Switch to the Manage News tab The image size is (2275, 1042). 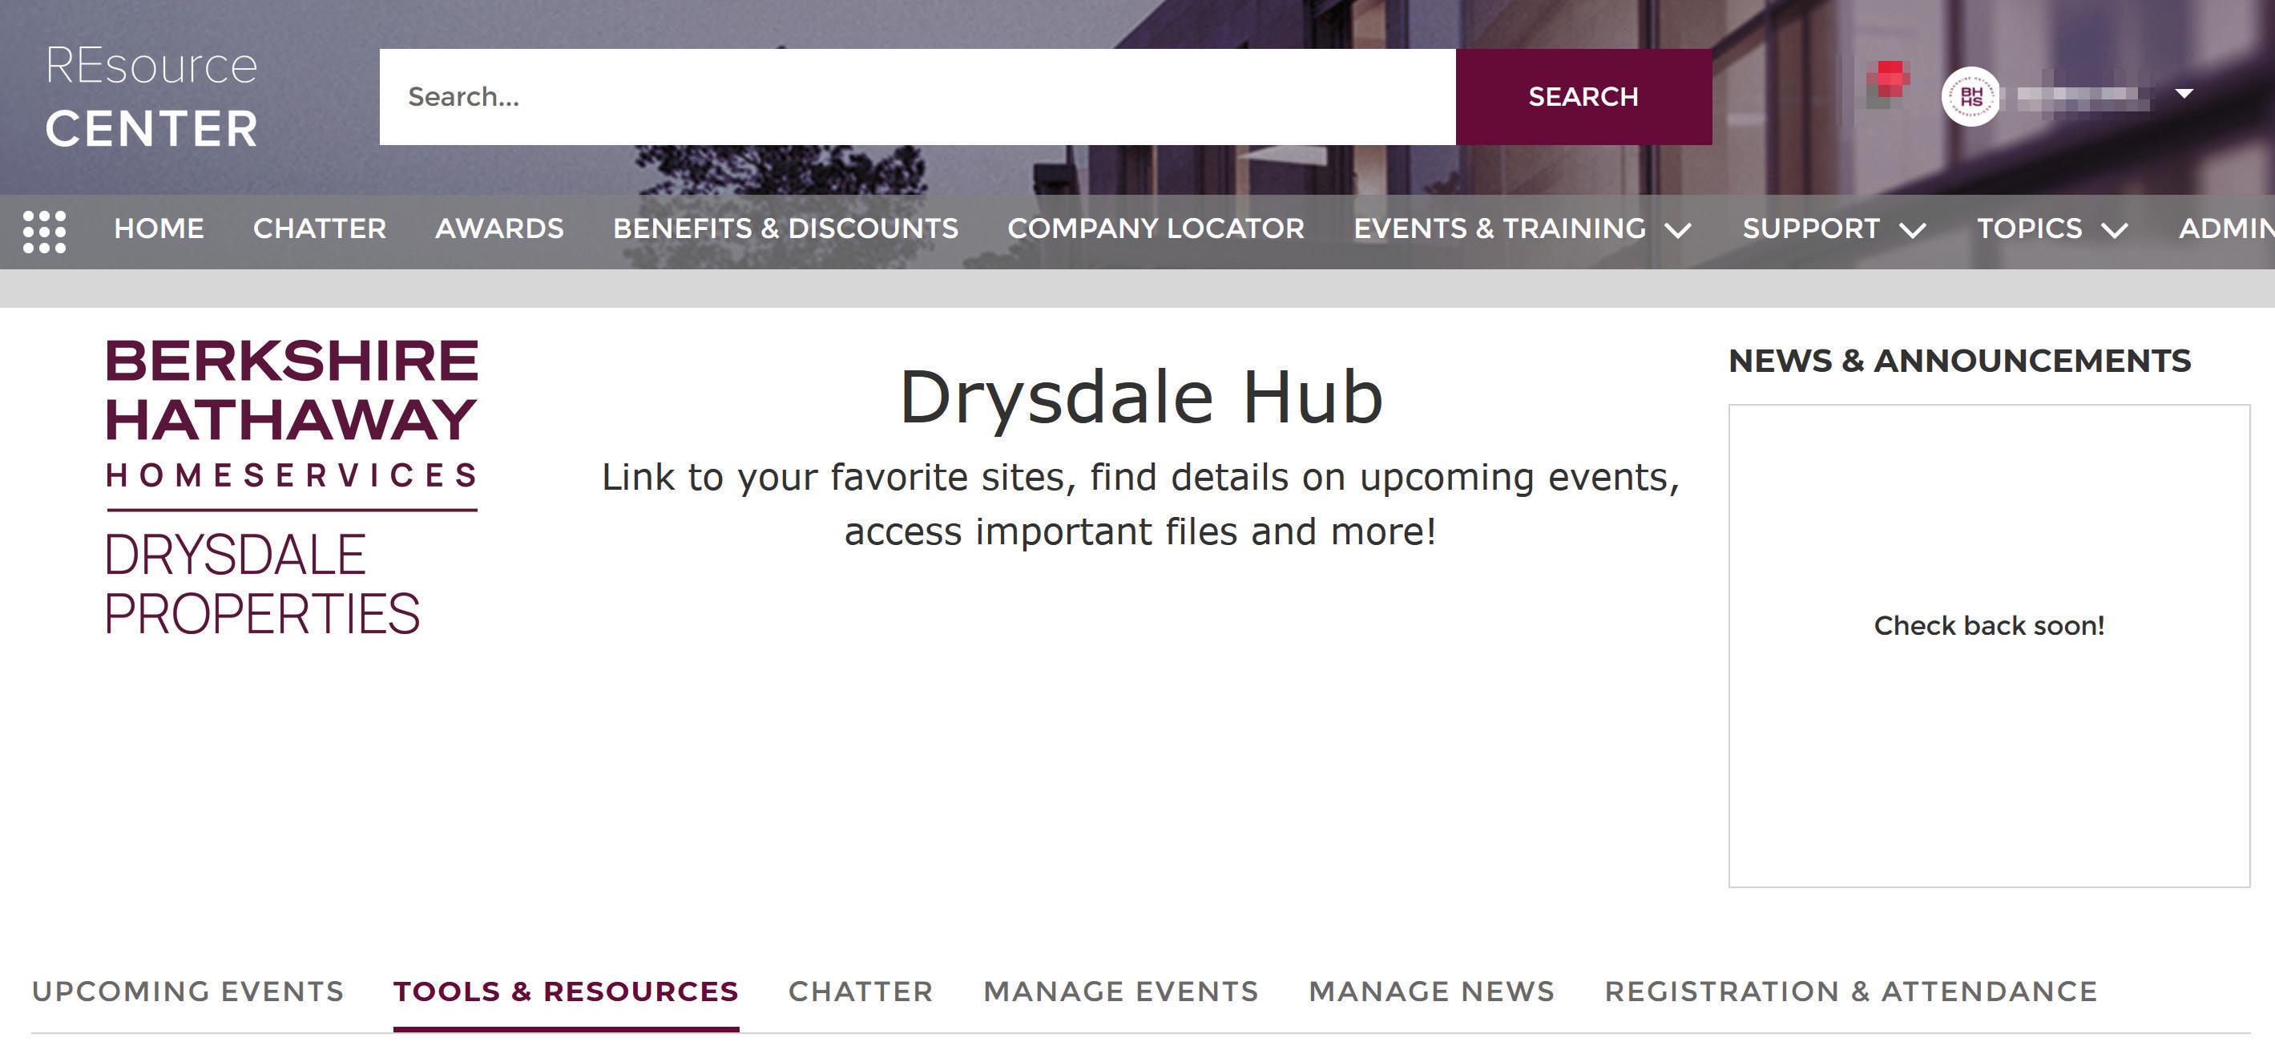click(x=1430, y=992)
